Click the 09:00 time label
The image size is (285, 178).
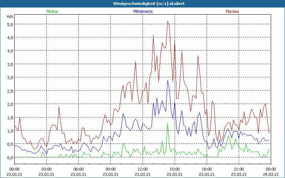(110, 169)
